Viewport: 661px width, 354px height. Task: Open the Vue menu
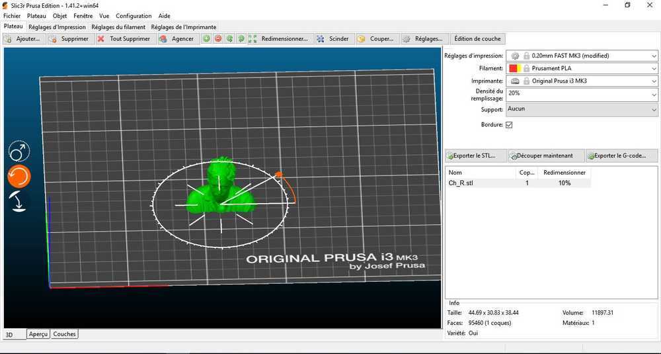click(x=104, y=16)
